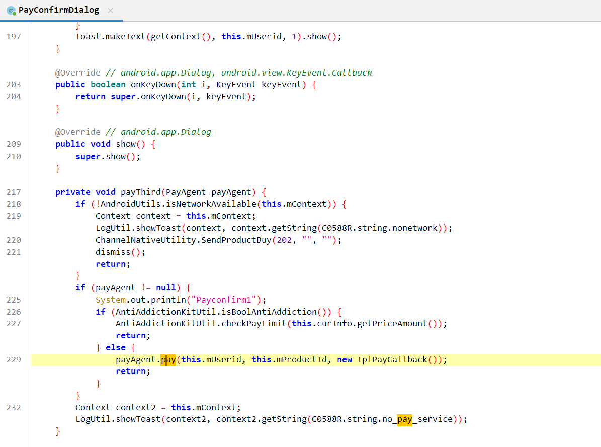601x447 pixels.
Task: Click the onKeyDown method declaration name
Action: [x=153, y=84]
